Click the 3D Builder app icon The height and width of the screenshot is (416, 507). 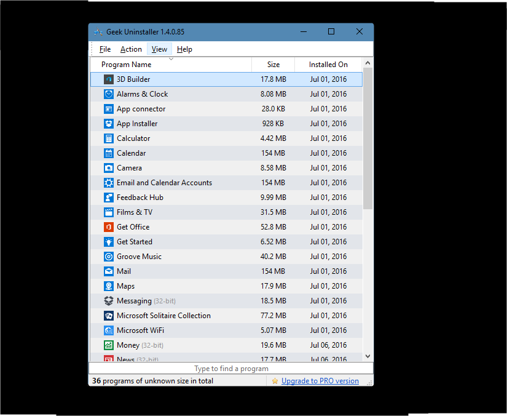(x=109, y=79)
